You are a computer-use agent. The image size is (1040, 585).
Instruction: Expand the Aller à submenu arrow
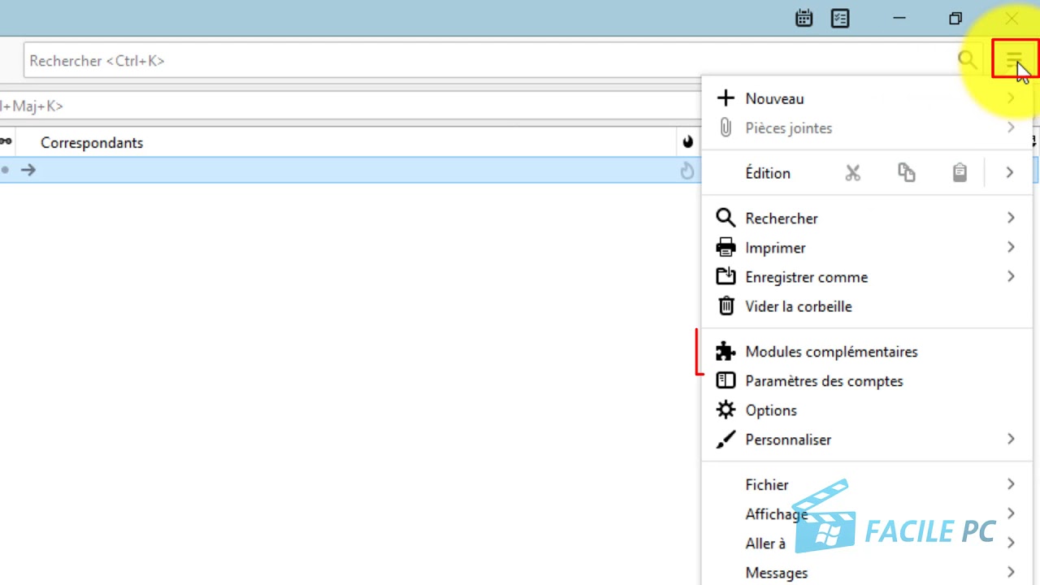click(1011, 543)
